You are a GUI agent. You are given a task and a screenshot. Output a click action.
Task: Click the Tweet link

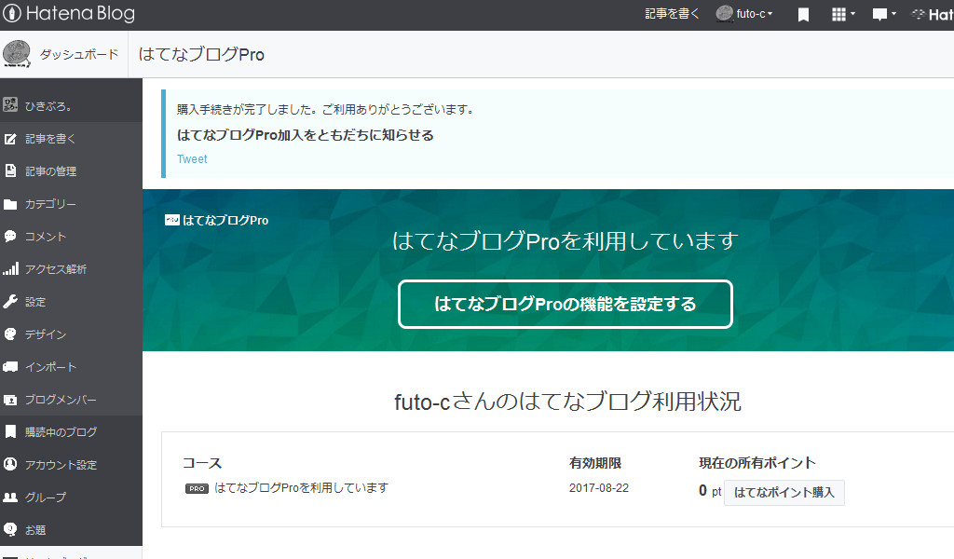click(x=192, y=158)
